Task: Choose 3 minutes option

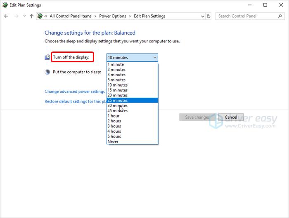Action: (x=132, y=75)
